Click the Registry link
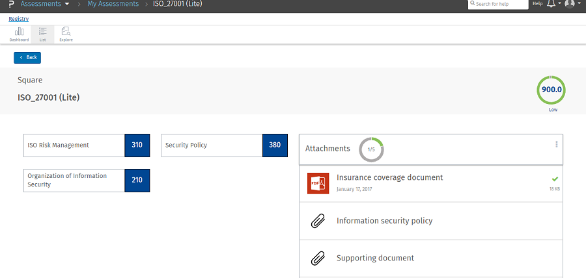Viewport: 586px width, 278px height. point(18,19)
